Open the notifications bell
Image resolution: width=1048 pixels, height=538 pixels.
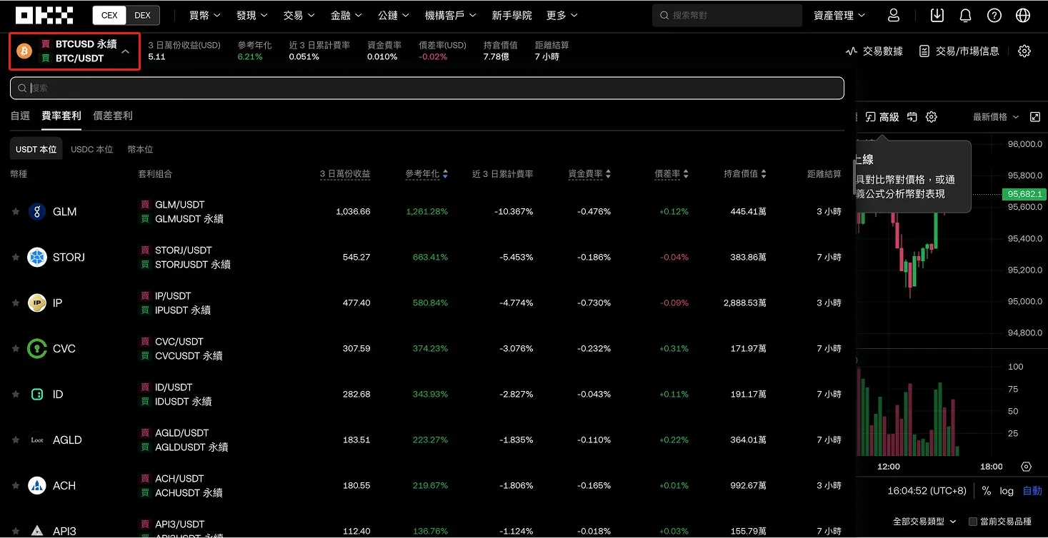tap(965, 15)
